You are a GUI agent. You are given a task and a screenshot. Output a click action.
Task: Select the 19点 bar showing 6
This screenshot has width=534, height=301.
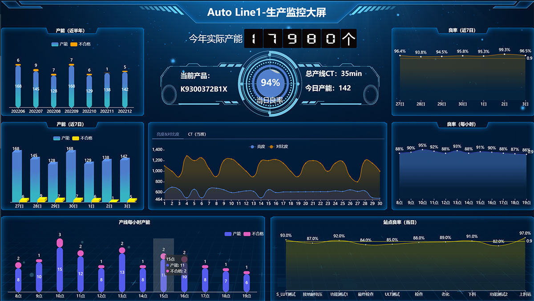point(247,282)
